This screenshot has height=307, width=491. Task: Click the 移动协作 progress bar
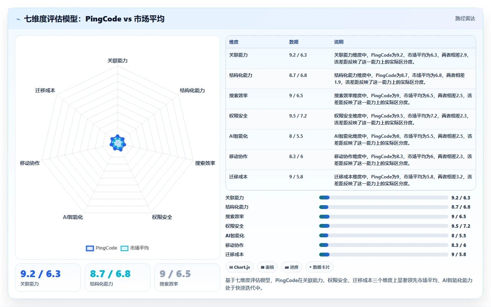pyautogui.click(x=384, y=245)
